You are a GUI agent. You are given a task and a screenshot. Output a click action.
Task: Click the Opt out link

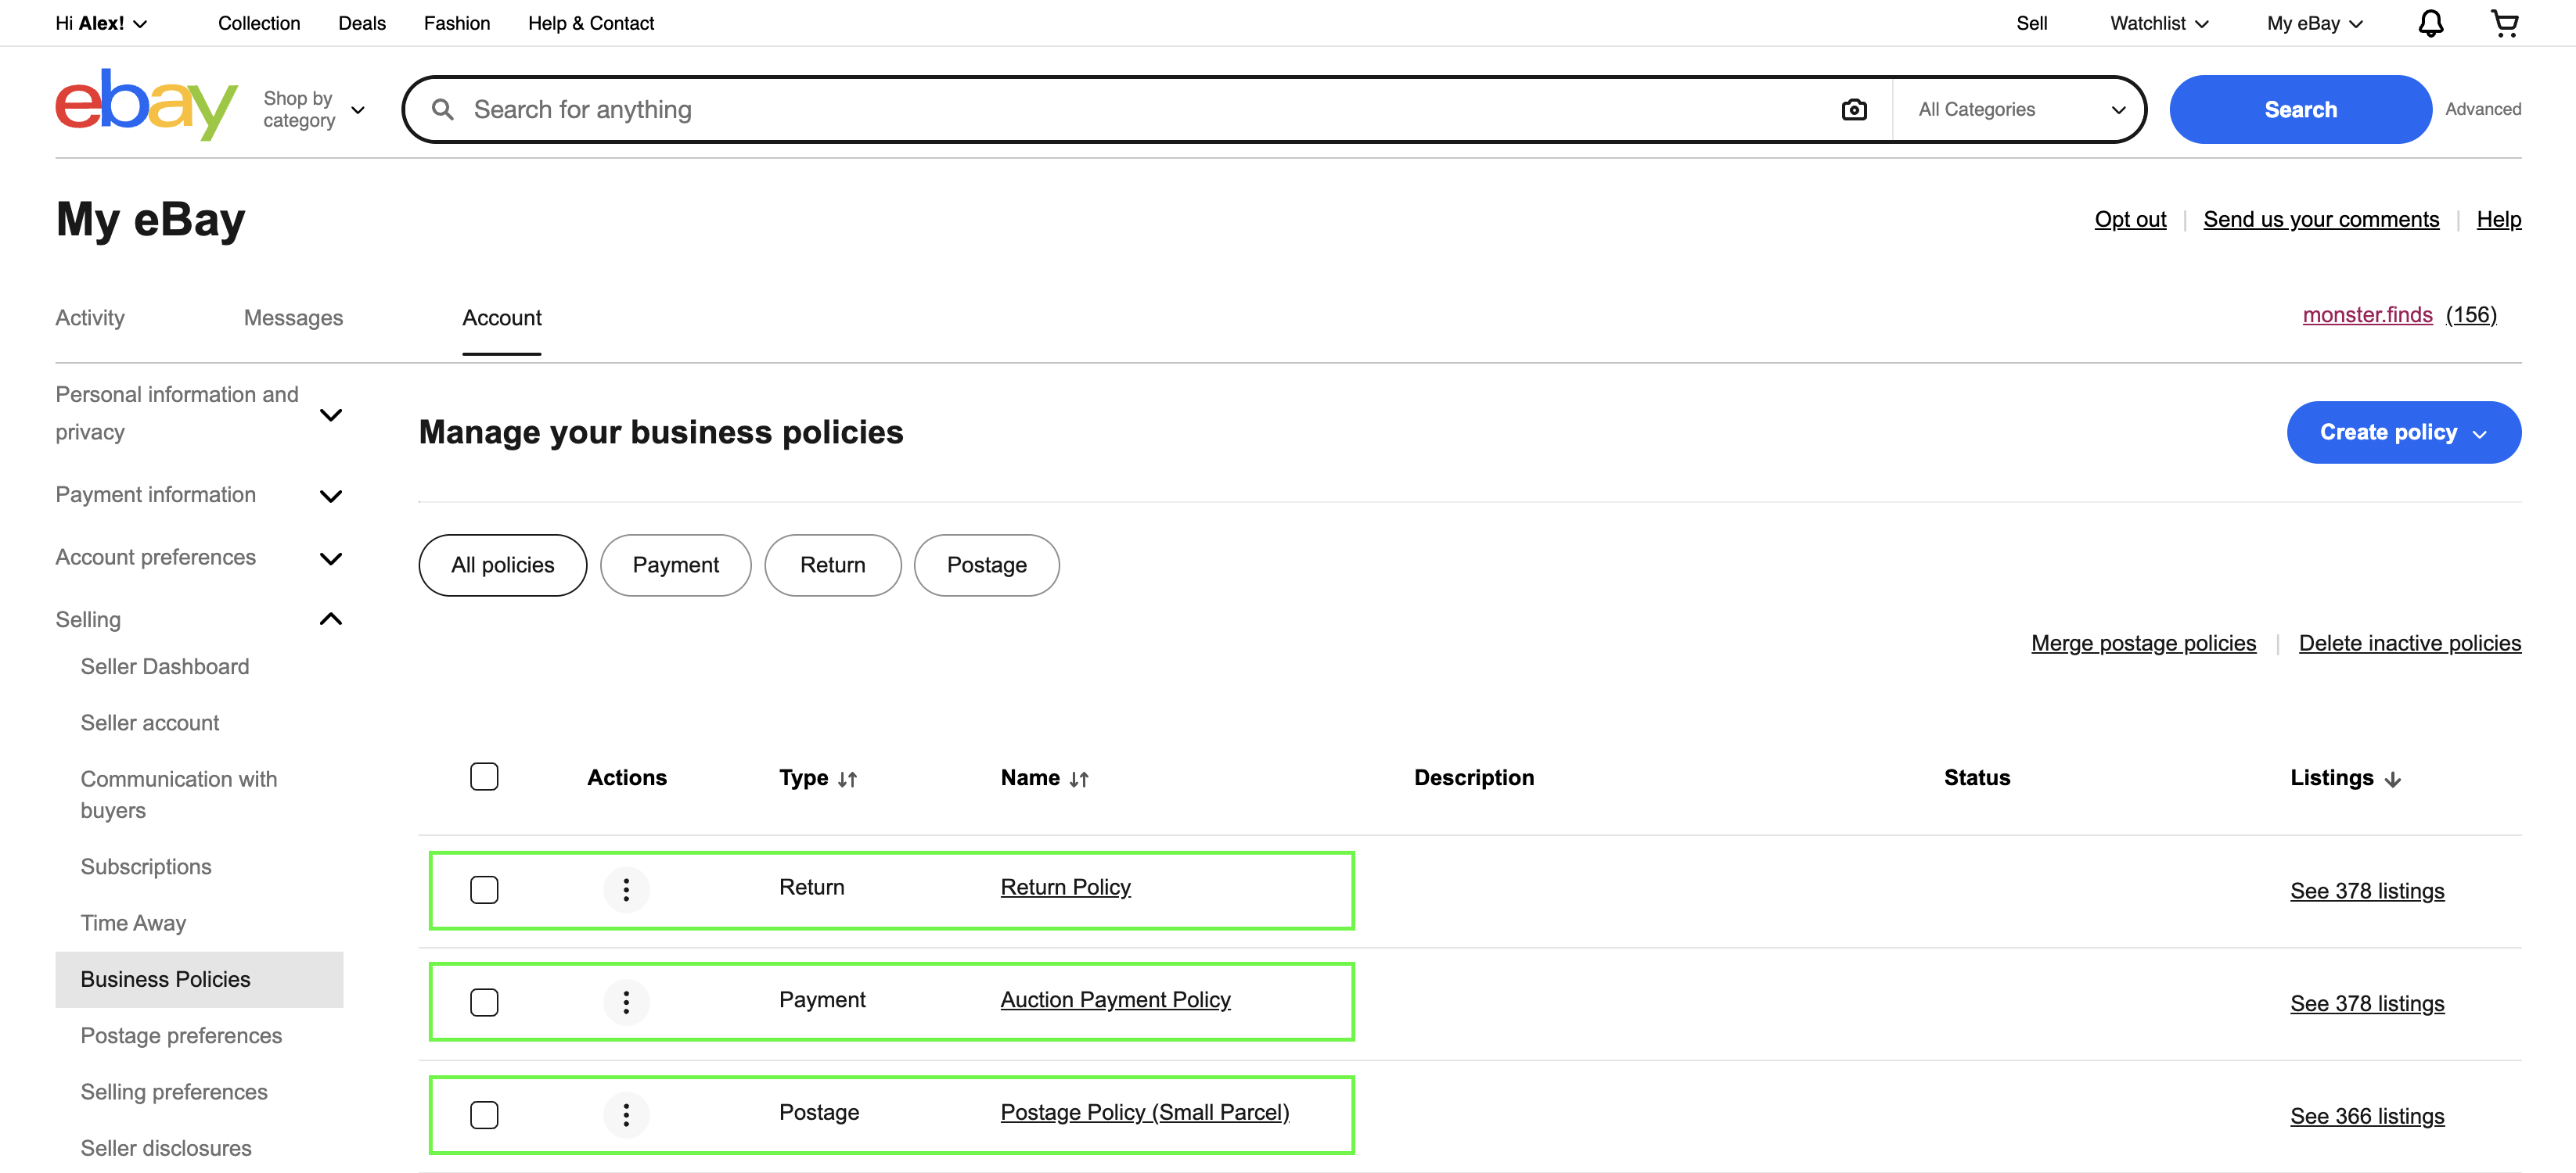pyautogui.click(x=2130, y=220)
